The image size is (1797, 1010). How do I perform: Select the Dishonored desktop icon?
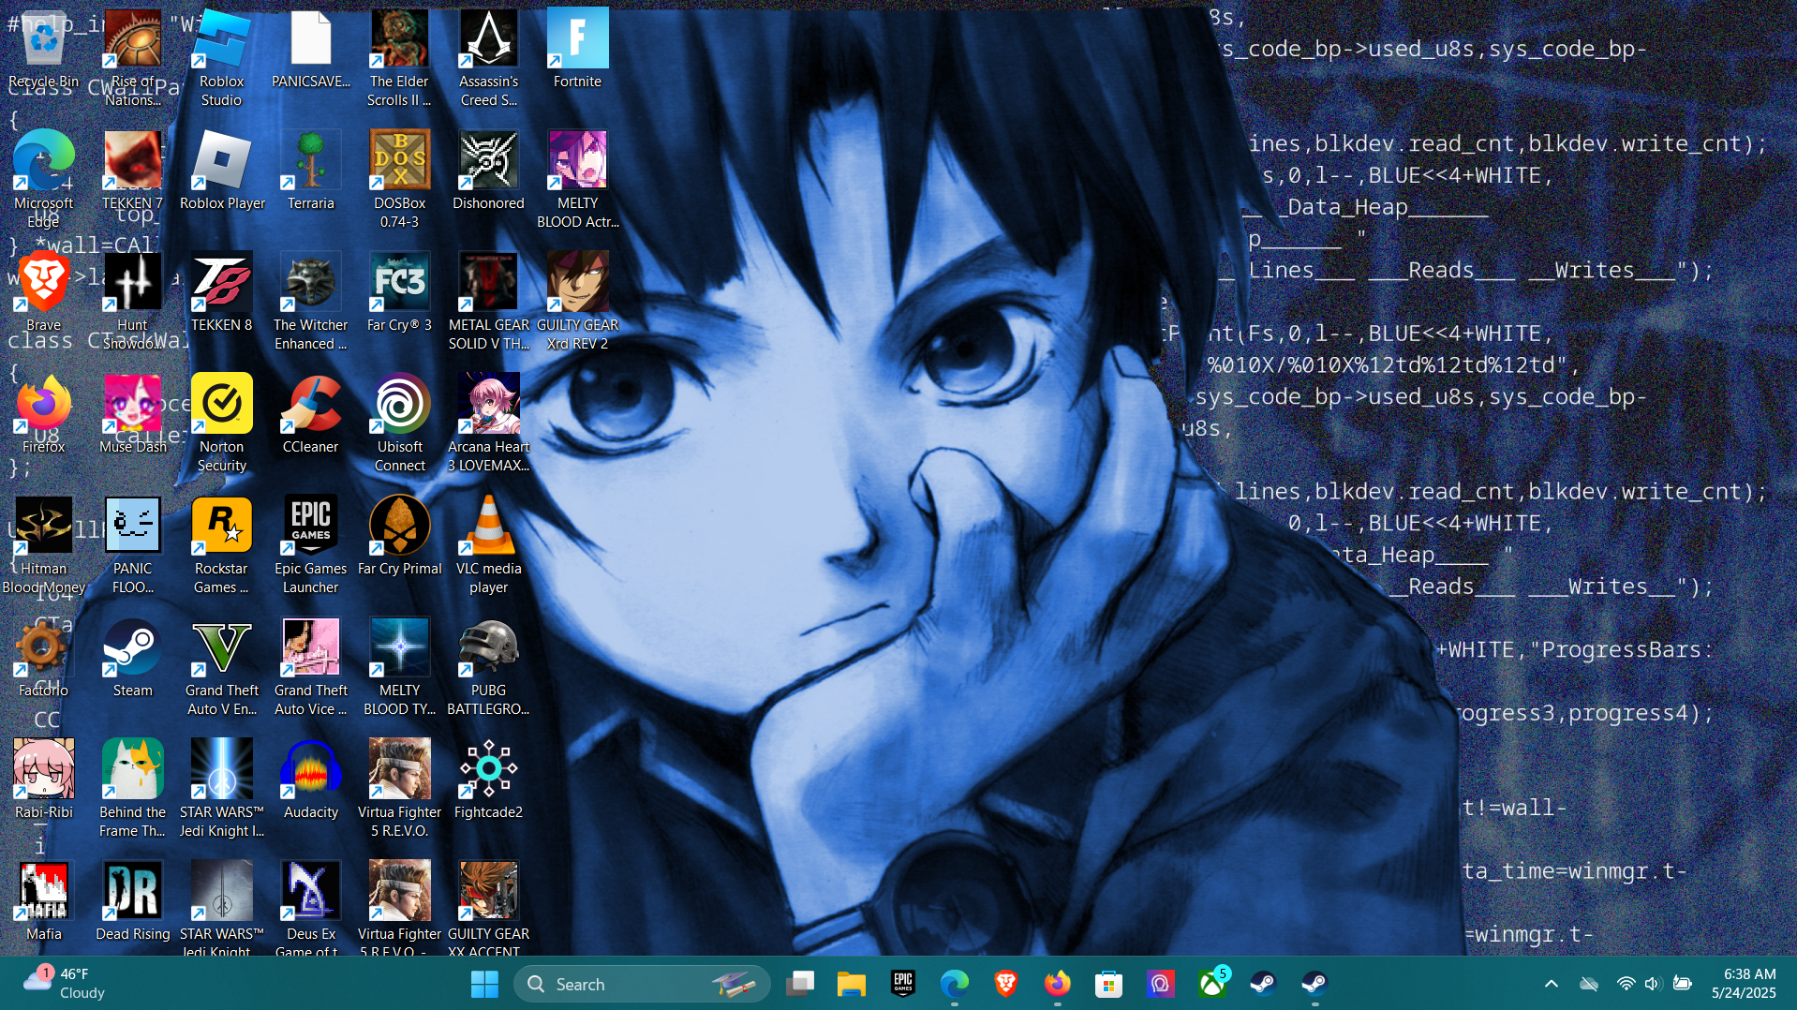tap(488, 171)
